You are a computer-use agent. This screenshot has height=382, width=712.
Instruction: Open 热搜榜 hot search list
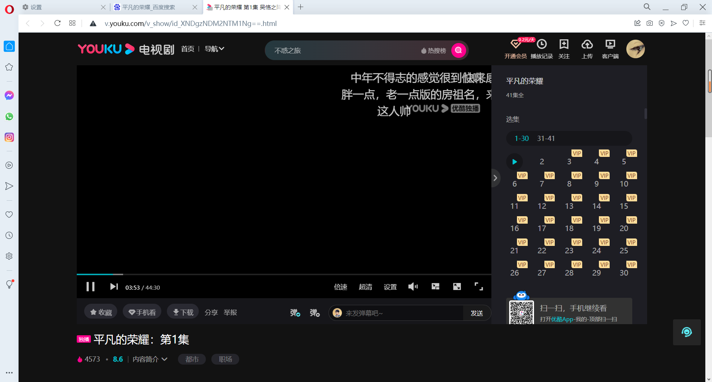point(434,51)
